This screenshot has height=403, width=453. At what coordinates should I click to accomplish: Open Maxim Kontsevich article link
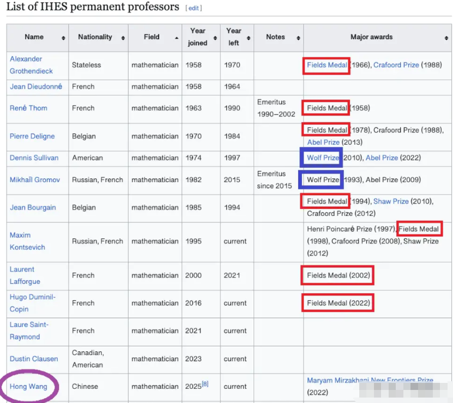(x=27, y=241)
